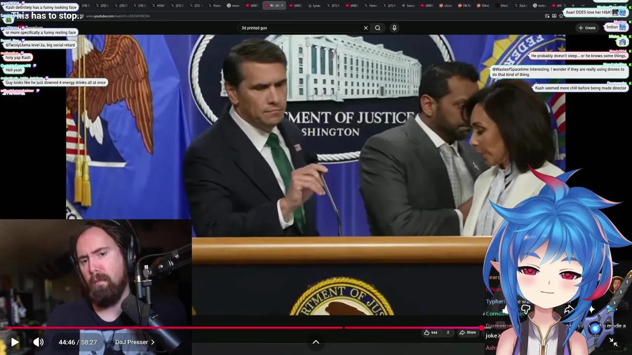
Task: Click the video timestamp 44:46 / 58:27
Action: (x=78, y=342)
